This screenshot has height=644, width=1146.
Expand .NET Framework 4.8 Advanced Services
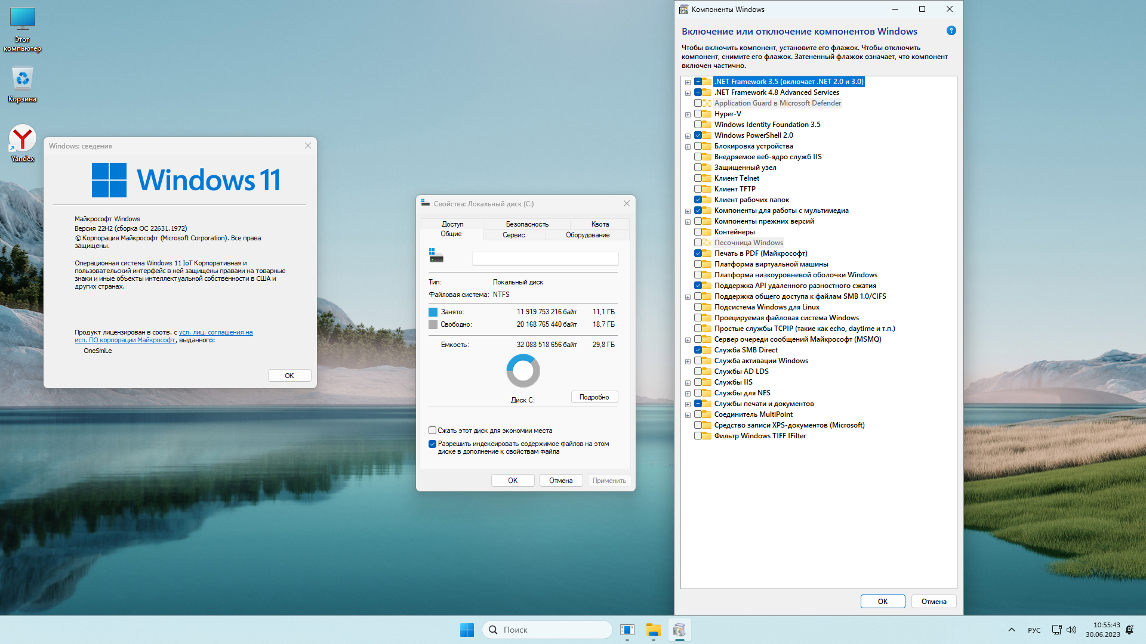pyautogui.click(x=688, y=93)
